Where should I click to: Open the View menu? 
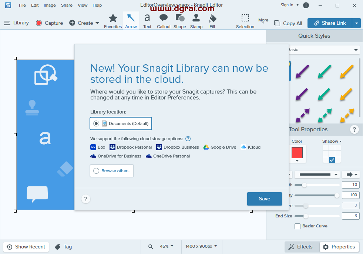coord(83,5)
